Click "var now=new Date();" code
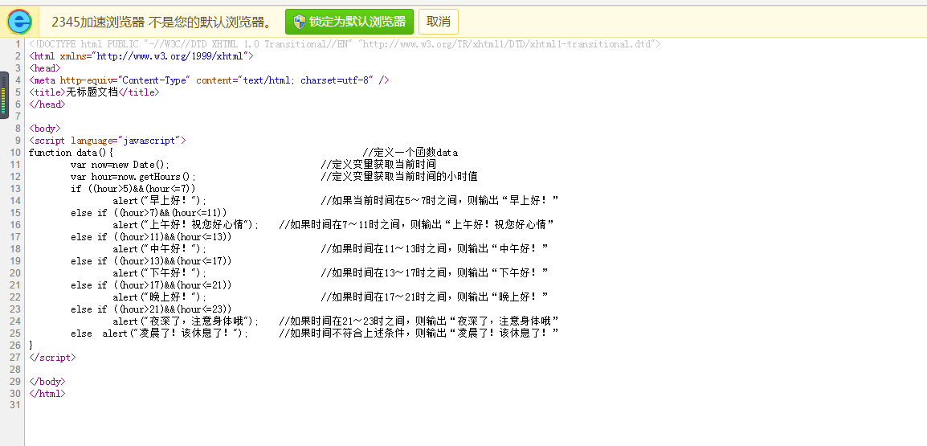 pos(120,165)
